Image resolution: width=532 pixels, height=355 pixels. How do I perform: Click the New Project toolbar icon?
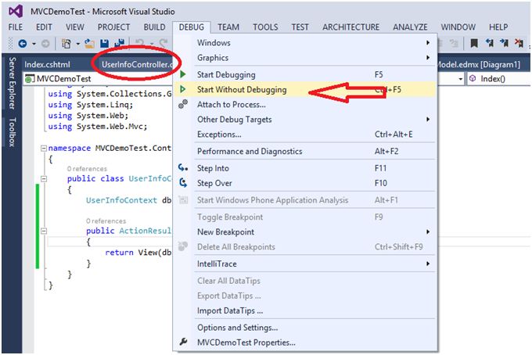tap(66, 44)
